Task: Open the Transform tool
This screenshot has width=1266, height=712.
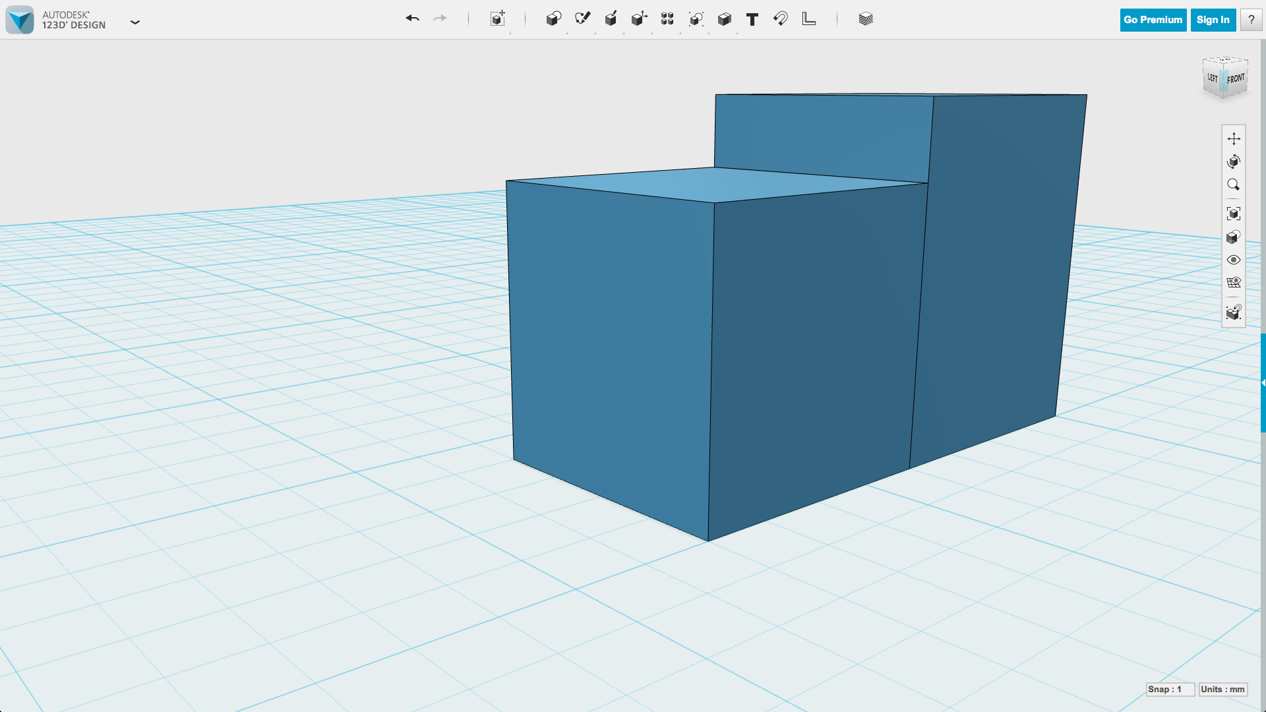Action: [498, 18]
